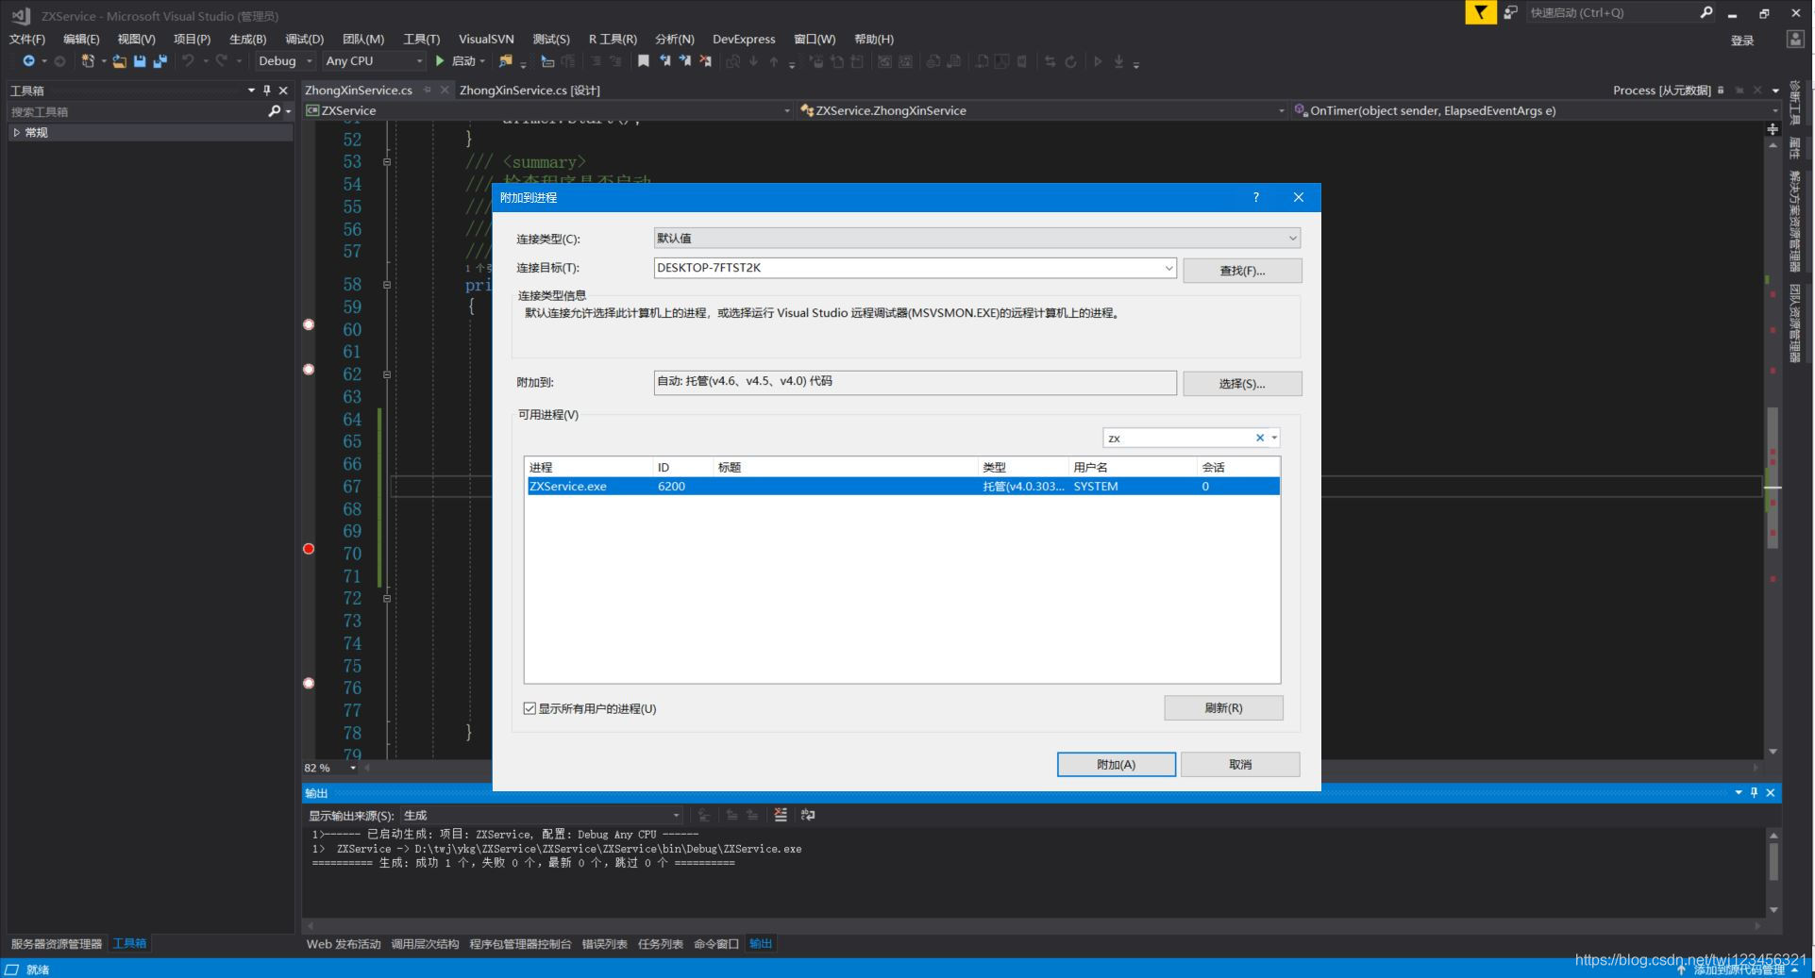
Task: Open the yellow notifications flag icon
Action: pyautogui.click(x=1480, y=12)
